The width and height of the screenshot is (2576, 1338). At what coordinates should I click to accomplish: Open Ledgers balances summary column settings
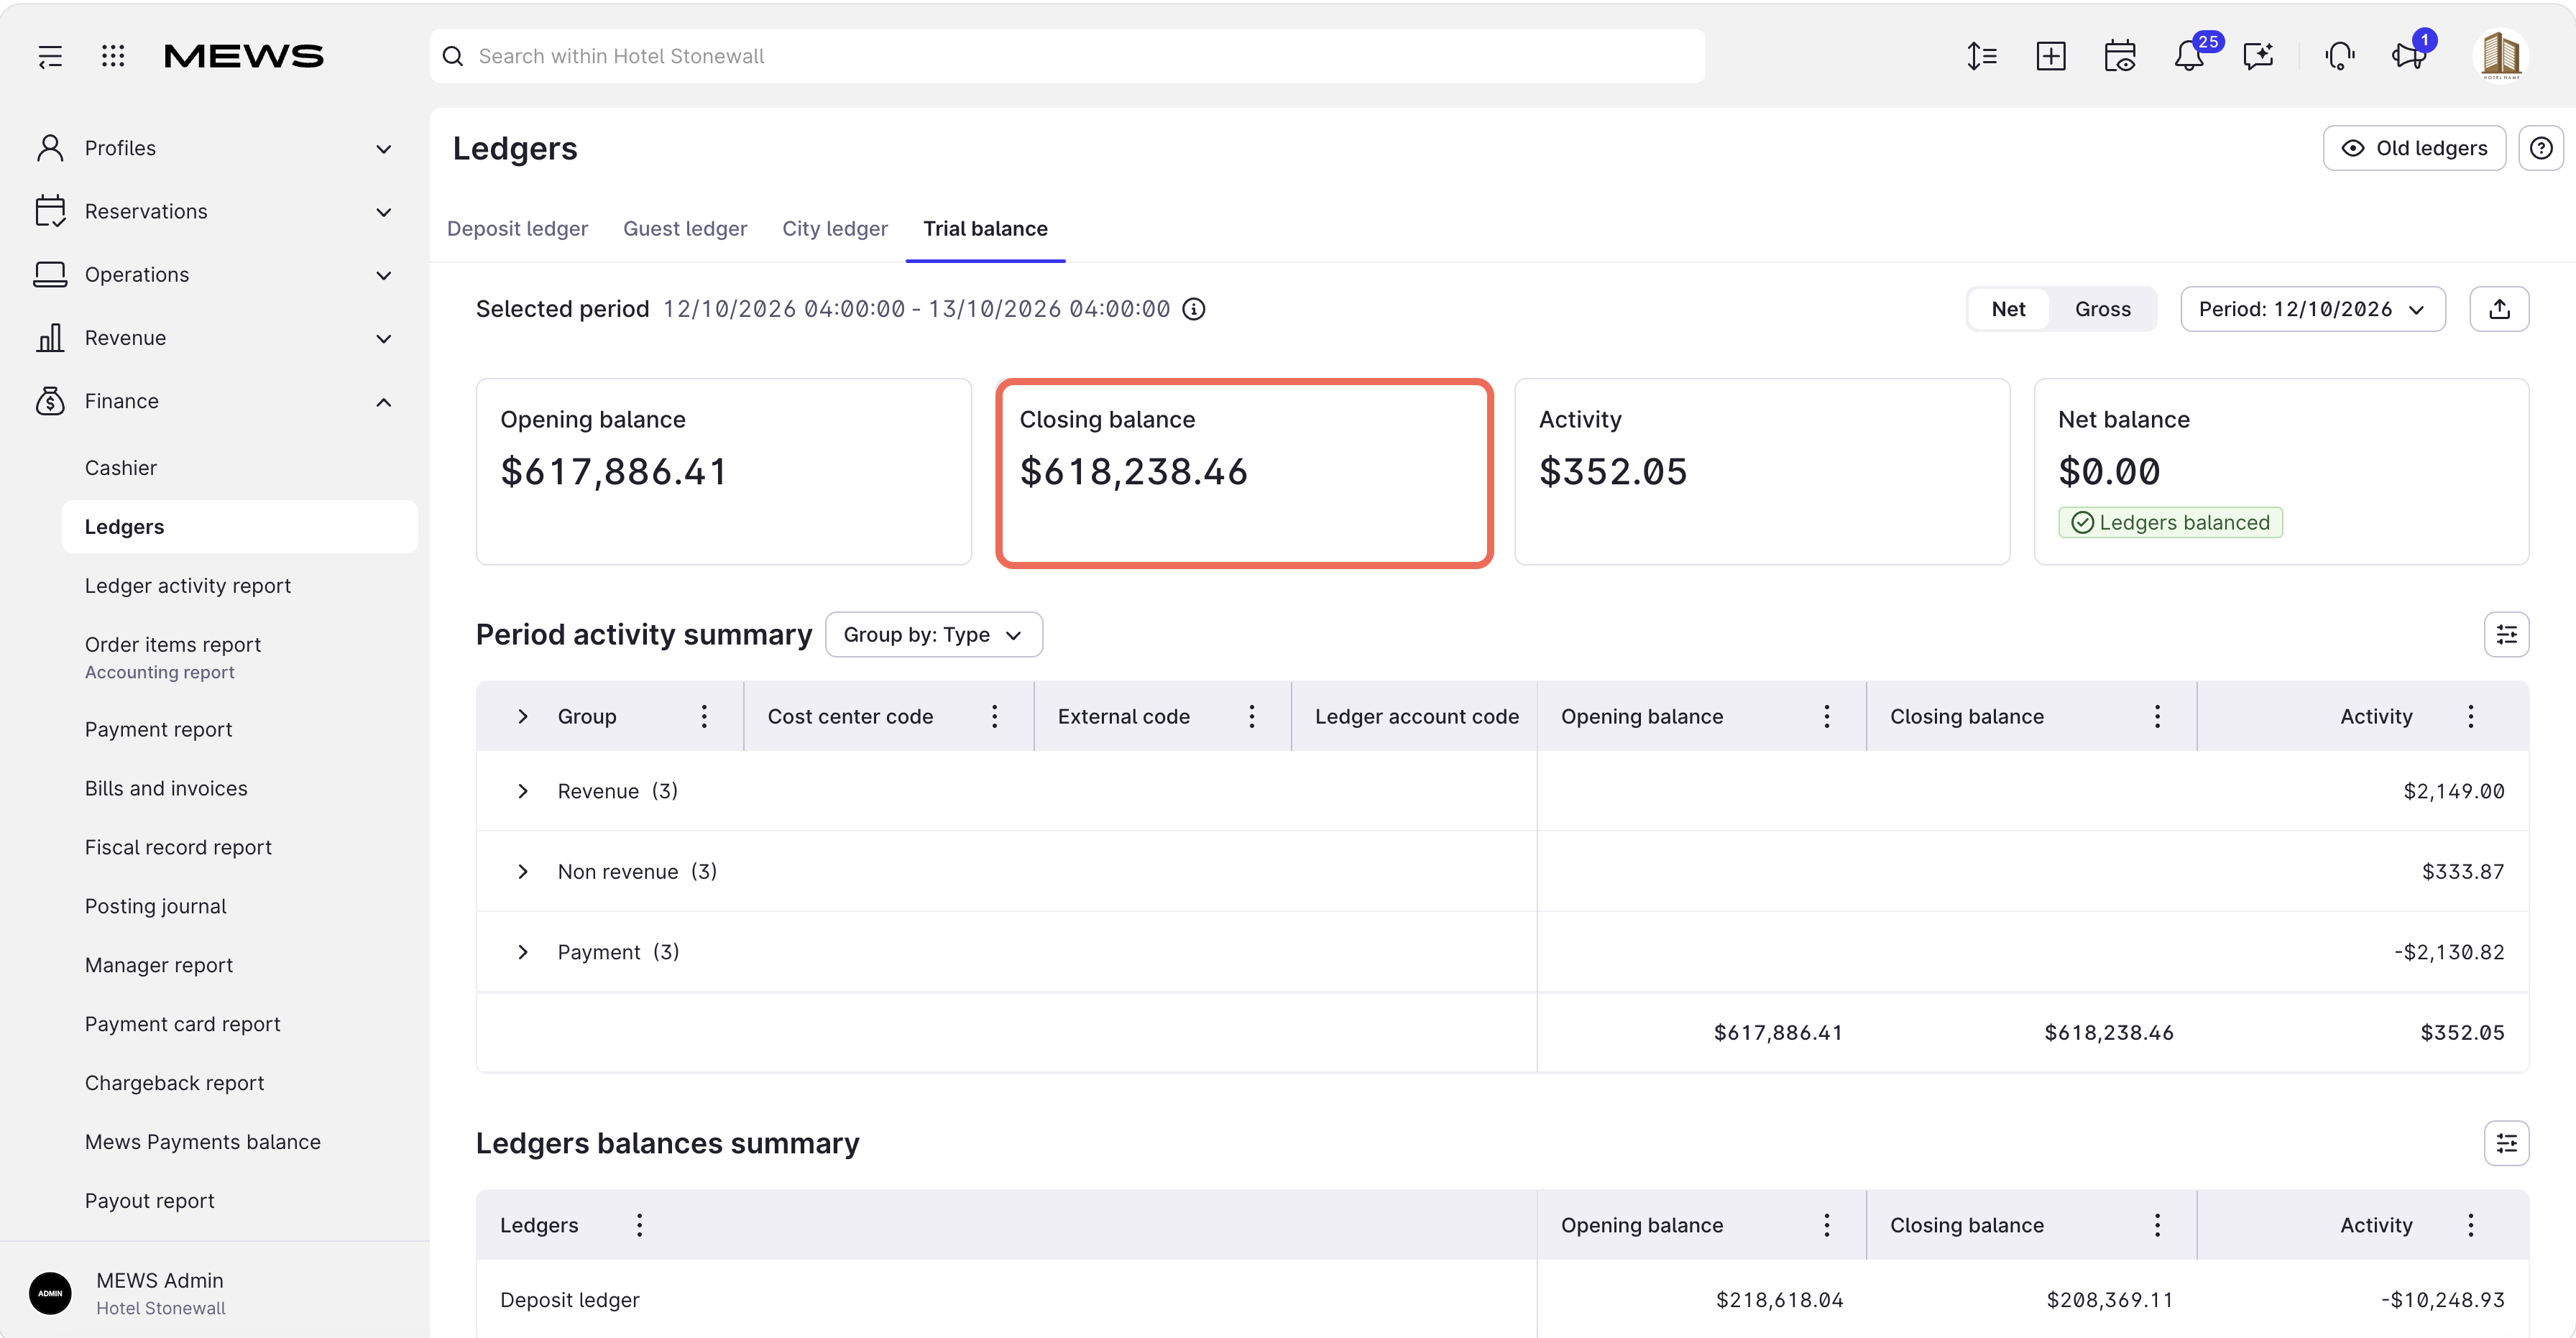[x=2506, y=1143]
